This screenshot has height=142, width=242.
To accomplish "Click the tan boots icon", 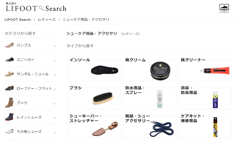I will (9, 103).
